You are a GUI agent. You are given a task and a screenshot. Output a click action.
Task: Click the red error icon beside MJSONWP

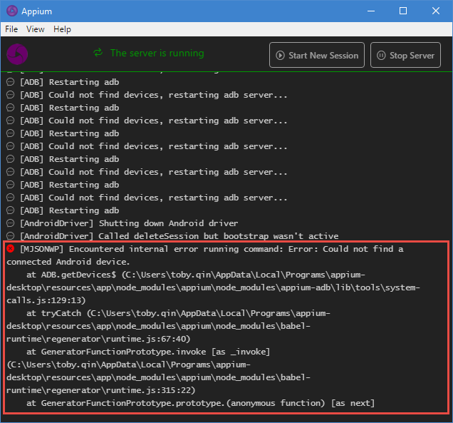(11, 248)
